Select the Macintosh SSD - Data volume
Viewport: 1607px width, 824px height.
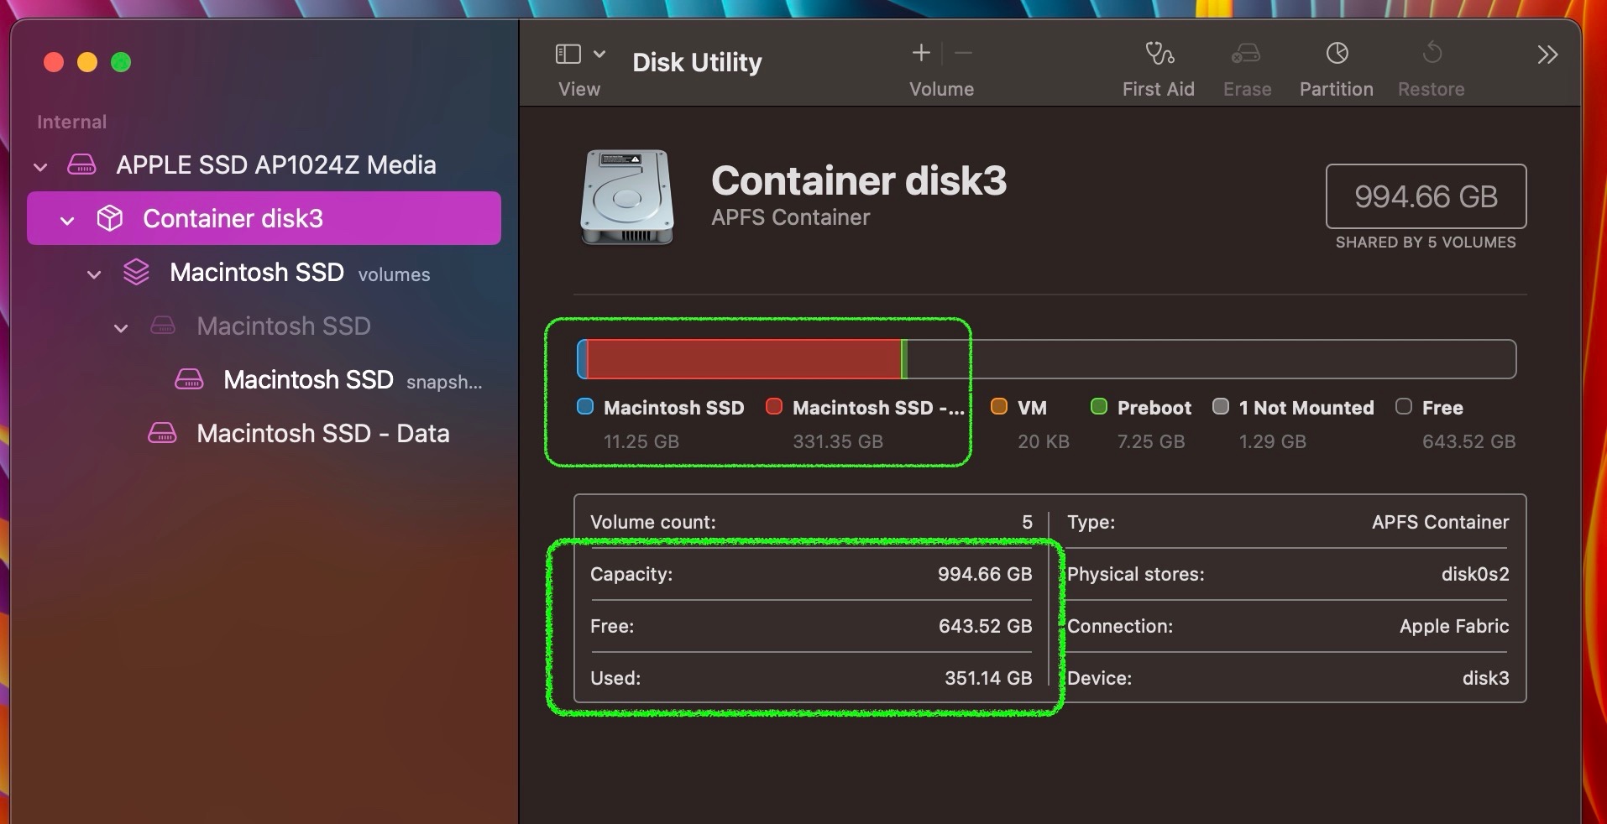click(323, 433)
